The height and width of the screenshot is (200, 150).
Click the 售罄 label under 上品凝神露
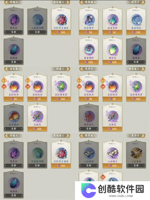click(37, 32)
